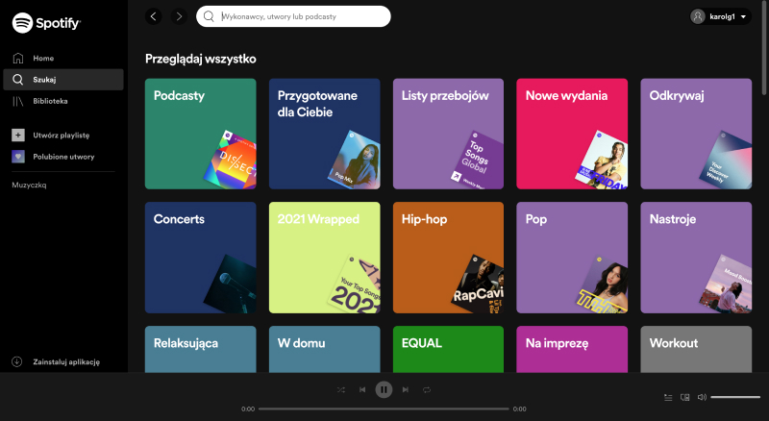Click the karolg1 profile avatar icon
Screen dimensions: 769x421
click(x=698, y=16)
